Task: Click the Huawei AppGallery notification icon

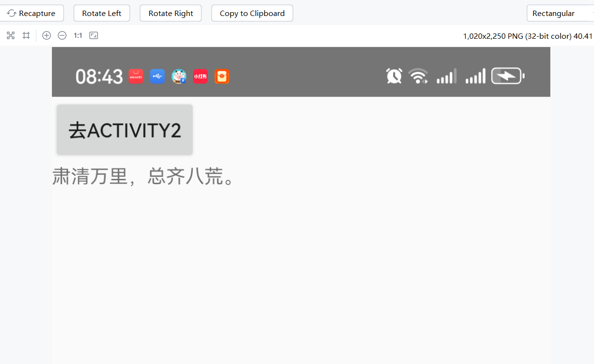Action: pos(136,77)
